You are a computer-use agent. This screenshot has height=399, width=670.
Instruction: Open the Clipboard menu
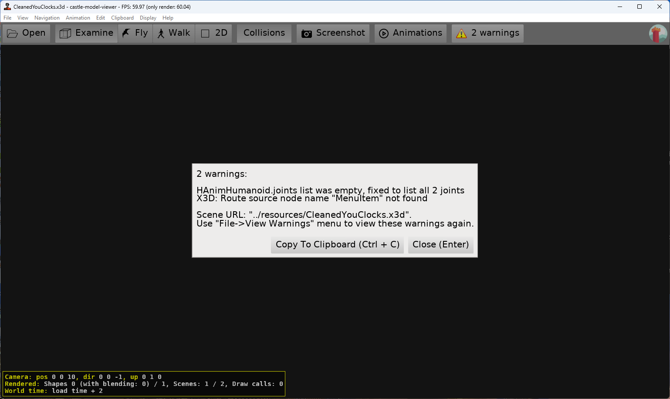(x=122, y=18)
